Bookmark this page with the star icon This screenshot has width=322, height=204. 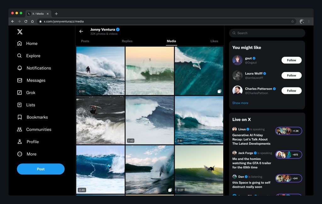(x=292, y=21)
